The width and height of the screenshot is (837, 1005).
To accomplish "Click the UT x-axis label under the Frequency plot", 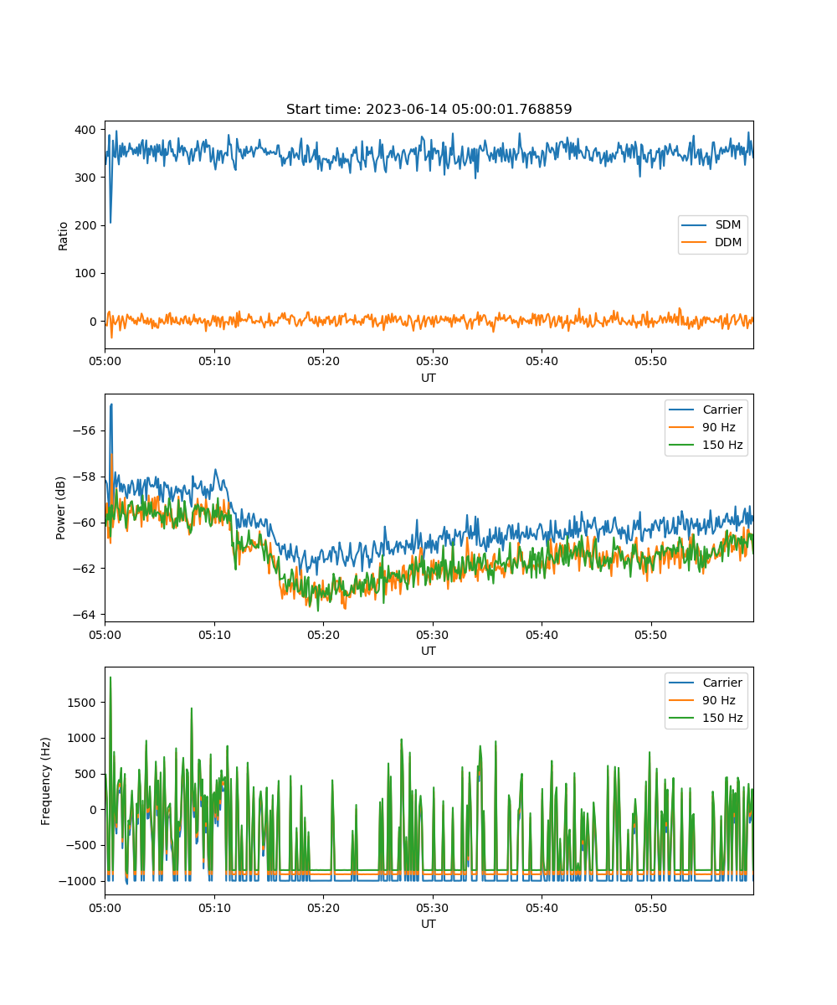I will click(429, 924).
